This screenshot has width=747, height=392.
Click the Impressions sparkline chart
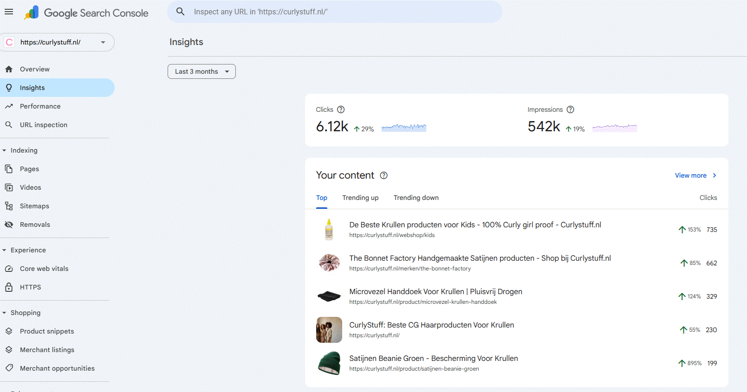tap(615, 128)
